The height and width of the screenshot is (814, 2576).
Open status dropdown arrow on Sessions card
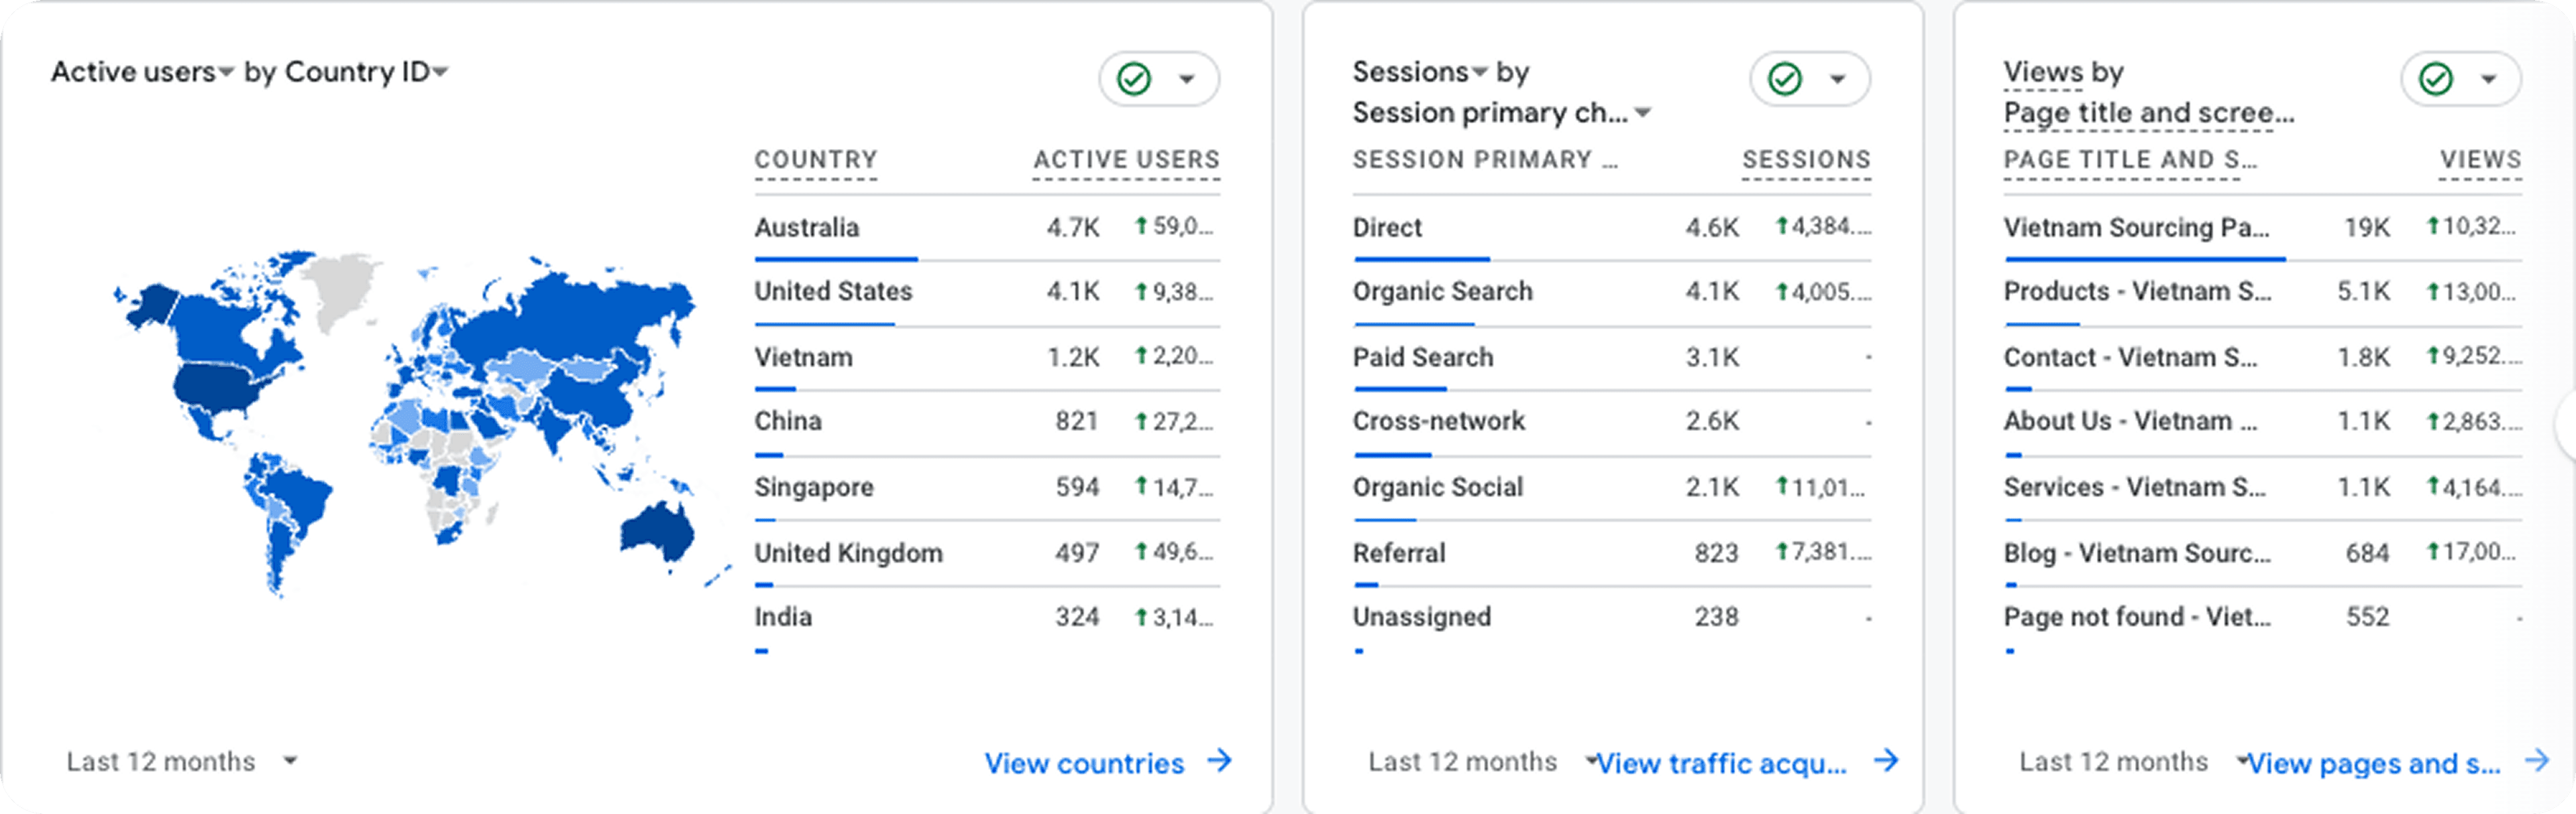pos(1838,79)
